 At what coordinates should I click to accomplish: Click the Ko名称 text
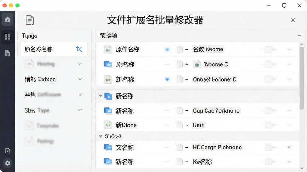[x=202, y=162]
